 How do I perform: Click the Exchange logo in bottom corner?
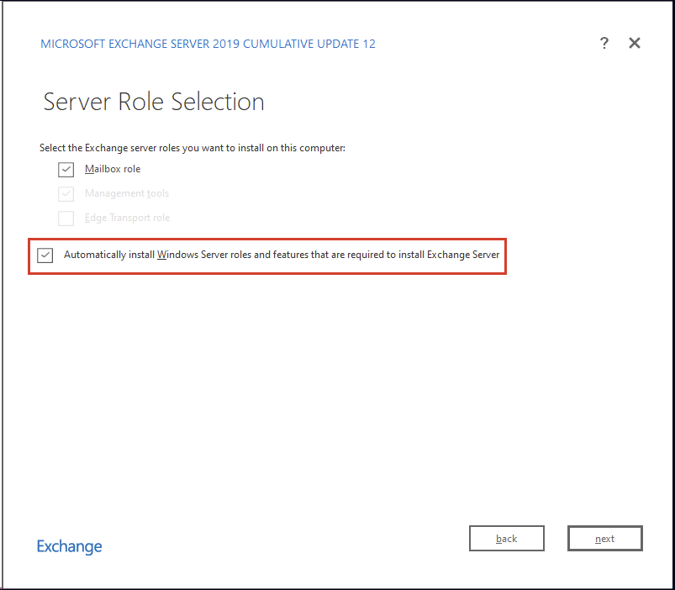pos(69,546)
